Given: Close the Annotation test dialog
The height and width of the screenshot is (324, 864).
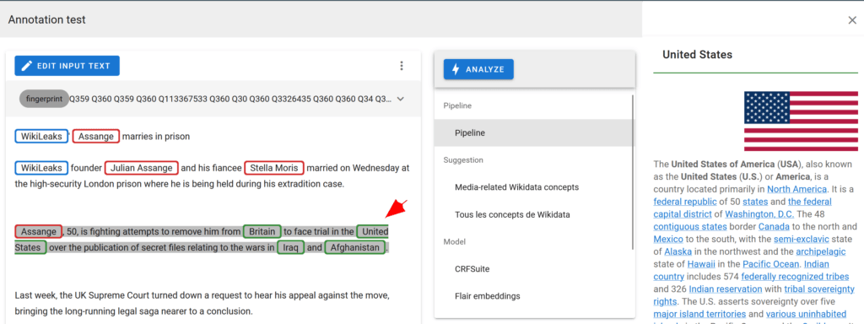Looking at the screenshot, I should tap(852, 20).
